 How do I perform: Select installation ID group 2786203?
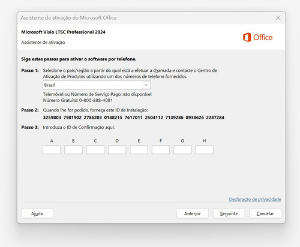(93, 118)
